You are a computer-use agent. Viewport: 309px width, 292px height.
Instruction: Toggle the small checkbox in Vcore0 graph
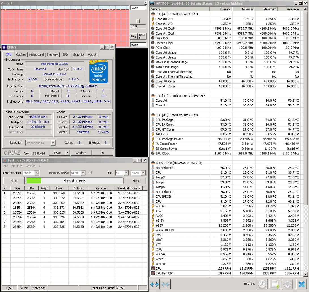tap(138, 21)
